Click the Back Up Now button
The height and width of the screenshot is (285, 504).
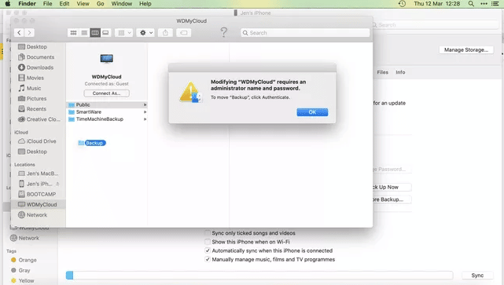coord(392,187)
